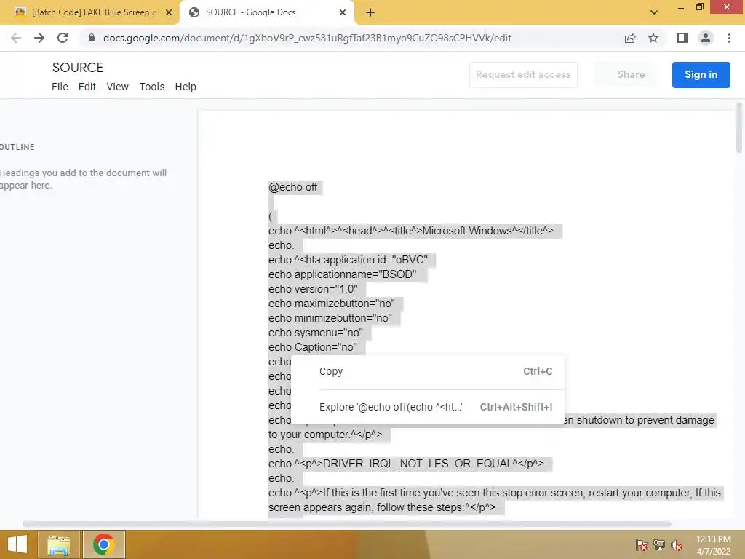Click the muted volume tray icon
Image resolution: width=745 pixels, height=559 pixels.
tap(677, 545)
